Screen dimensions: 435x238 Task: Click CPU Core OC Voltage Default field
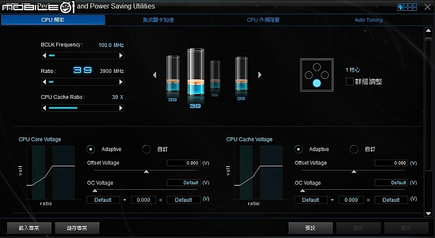pos(184,183)
